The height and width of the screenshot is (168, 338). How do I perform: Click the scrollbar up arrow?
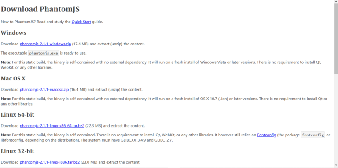(x=336, y=2)
